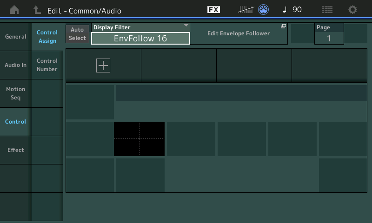Click the exit up-arrow icon
This screenshot has height=223, width=372.
pos(37,10)
